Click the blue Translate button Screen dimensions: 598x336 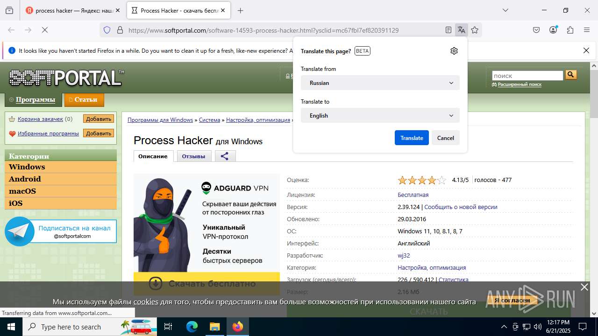point(412,138)
